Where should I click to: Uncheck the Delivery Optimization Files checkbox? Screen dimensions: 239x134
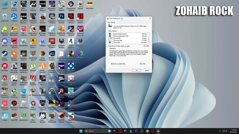pyautogui.click(x=110, y=36)
